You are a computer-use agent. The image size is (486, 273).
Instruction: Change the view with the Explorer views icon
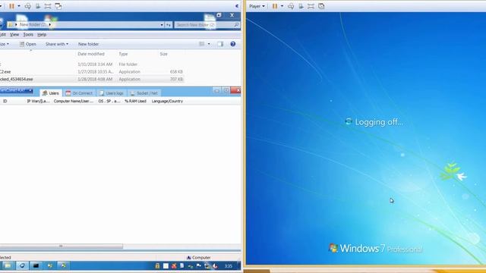point(201,44)
